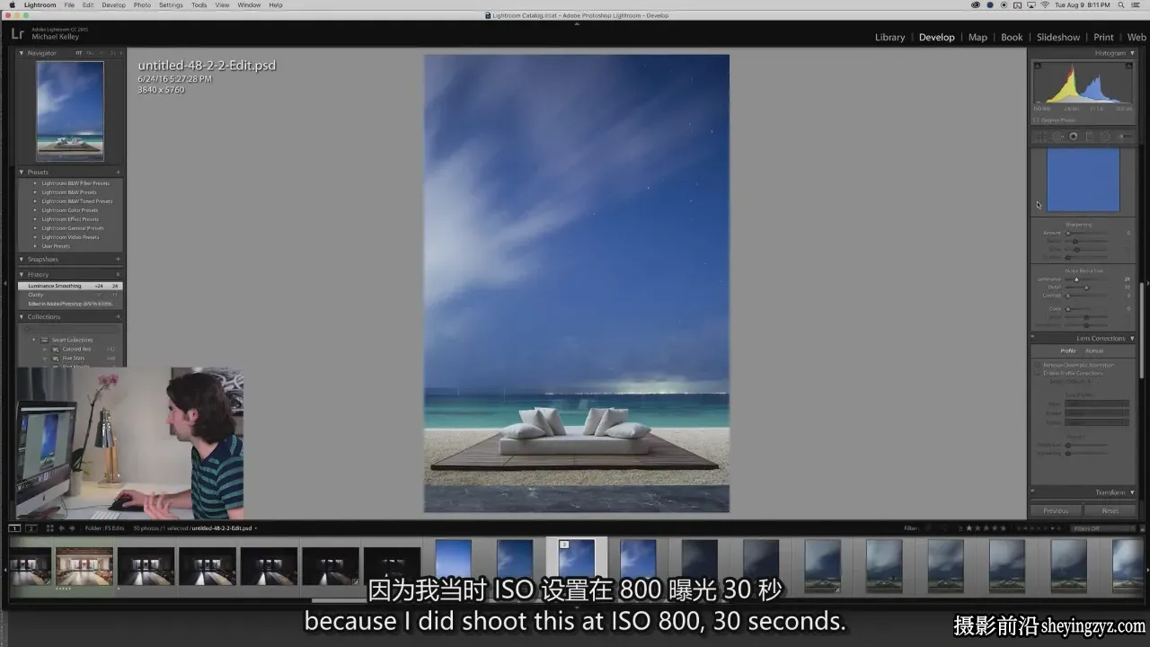Viewport: 1150px width, 647px height.
Task: Select the Crop Overlay tool icon
Action: [x=1041, y=137]
